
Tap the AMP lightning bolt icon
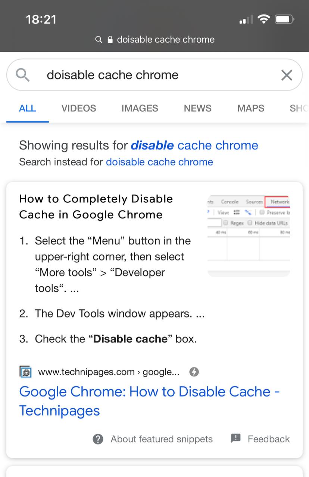point(194,372)
